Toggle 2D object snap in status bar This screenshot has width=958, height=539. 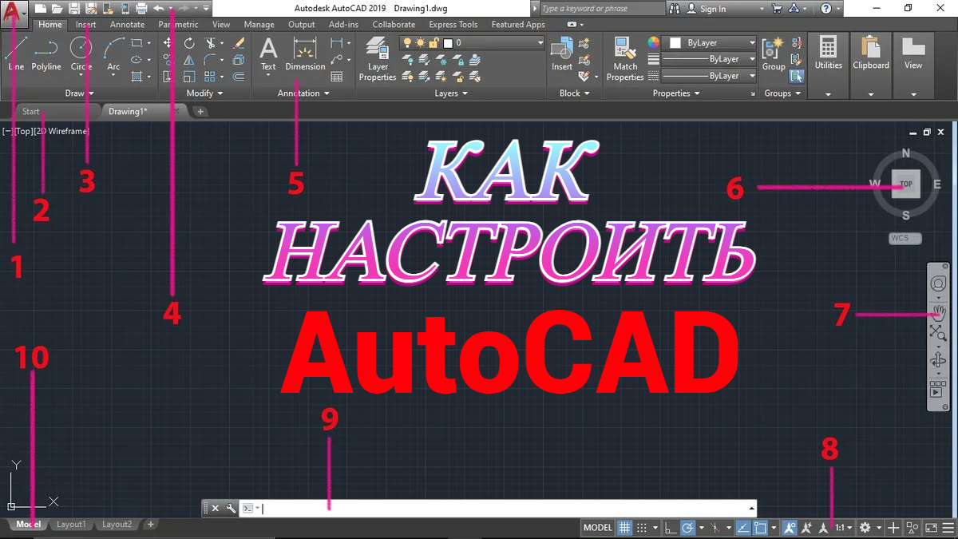(x=760, y=528)
